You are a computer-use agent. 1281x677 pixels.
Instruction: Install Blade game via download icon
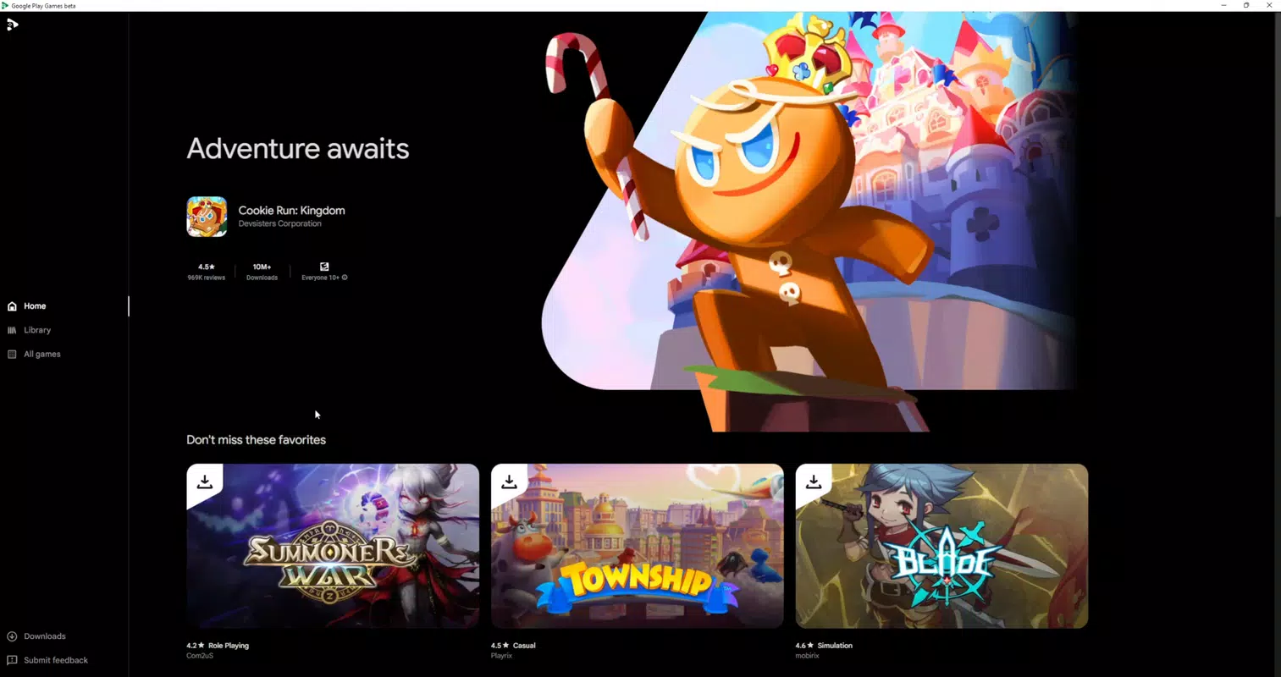814,482
